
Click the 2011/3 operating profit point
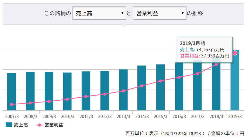point(86,96)
